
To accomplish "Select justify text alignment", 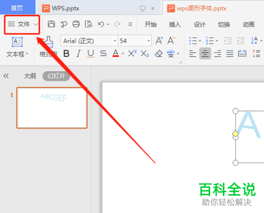I will click(230, 54).
